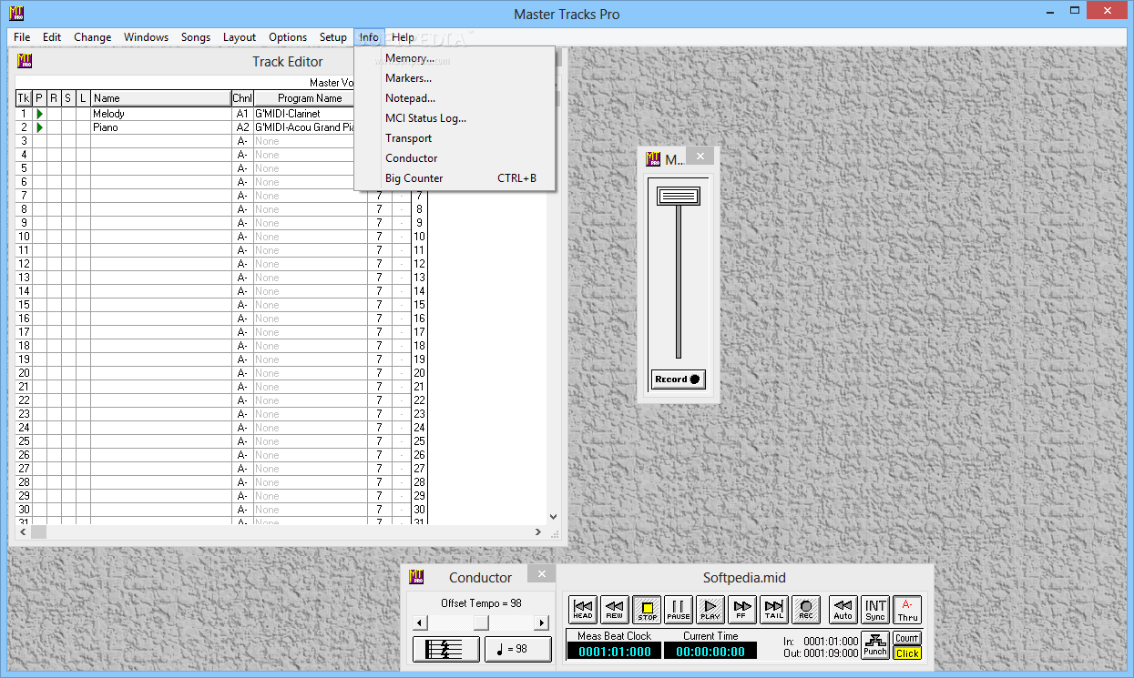The image size is (1134, 678).
Task: Click the G'MIDI-Clarinet program name cell
Action: point(304,114)
